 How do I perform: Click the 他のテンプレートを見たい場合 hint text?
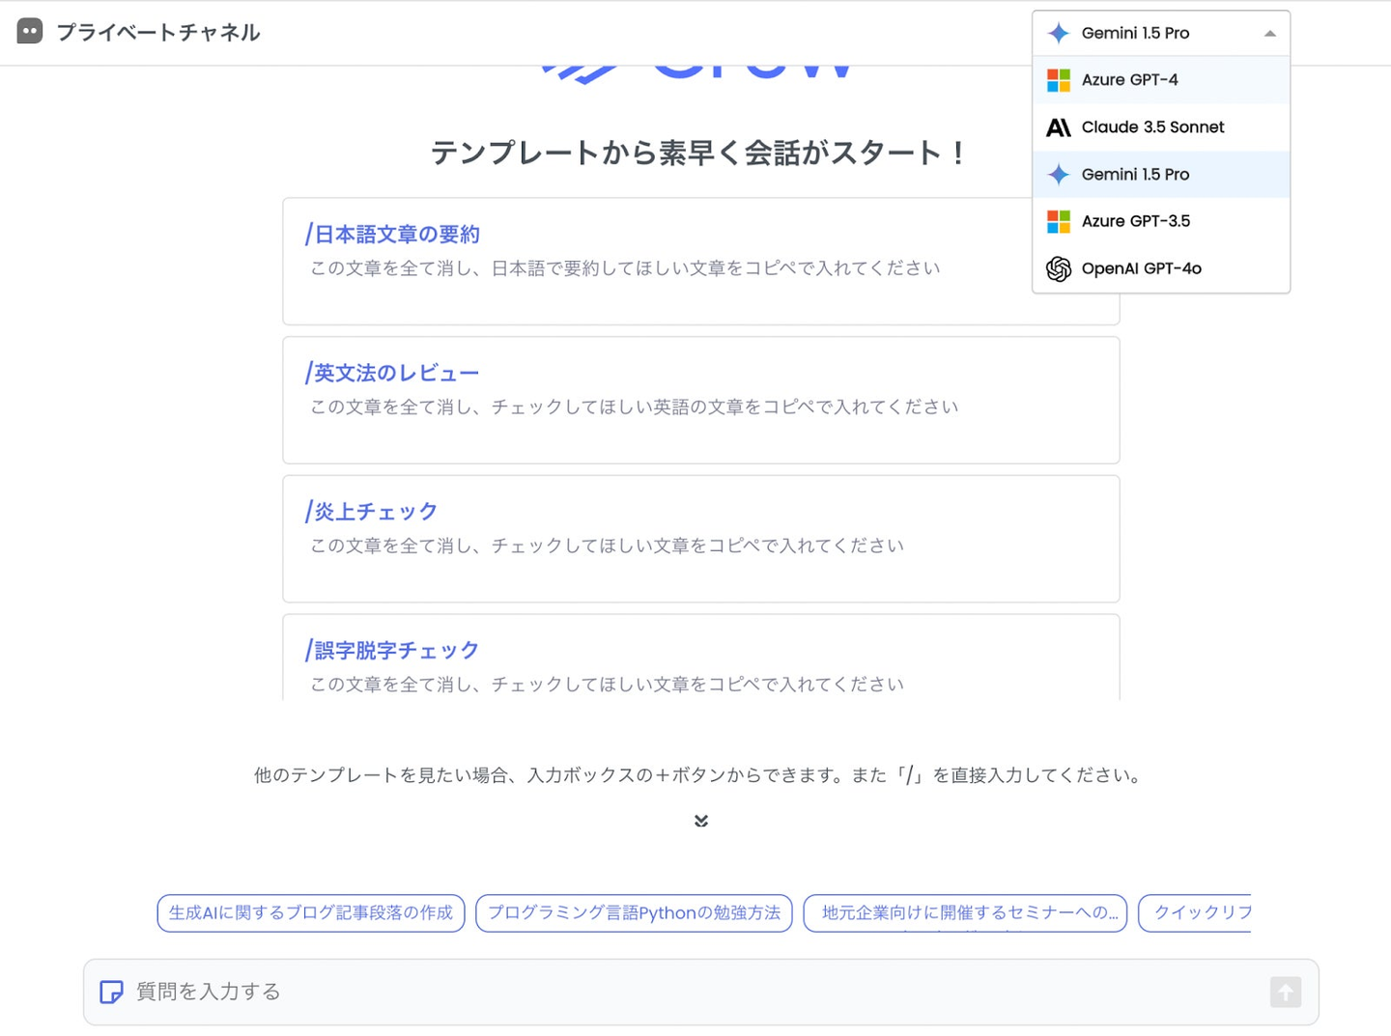pyautogui.click(x=699, y=775)
